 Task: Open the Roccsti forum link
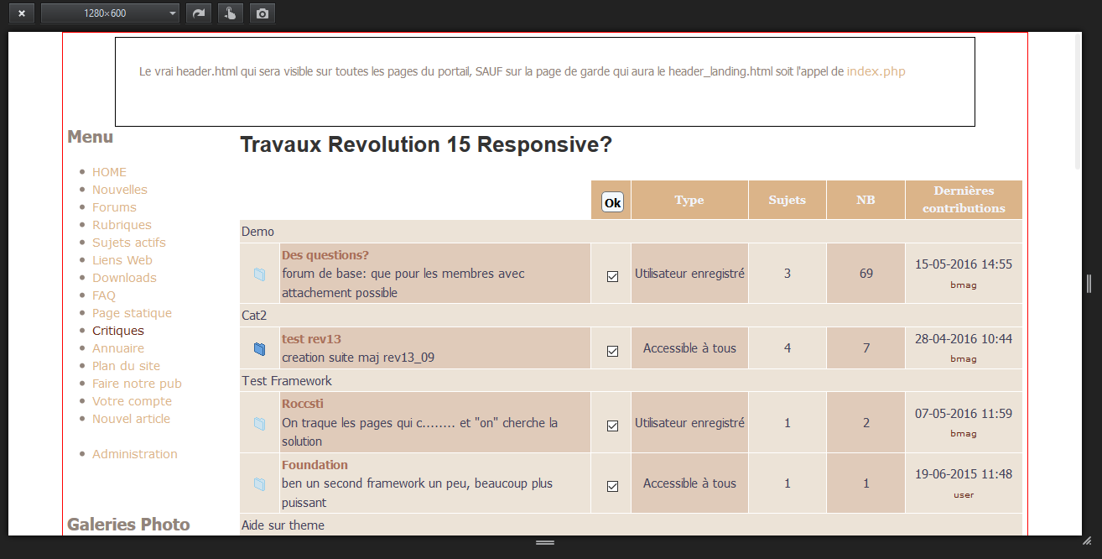(303, 404)
